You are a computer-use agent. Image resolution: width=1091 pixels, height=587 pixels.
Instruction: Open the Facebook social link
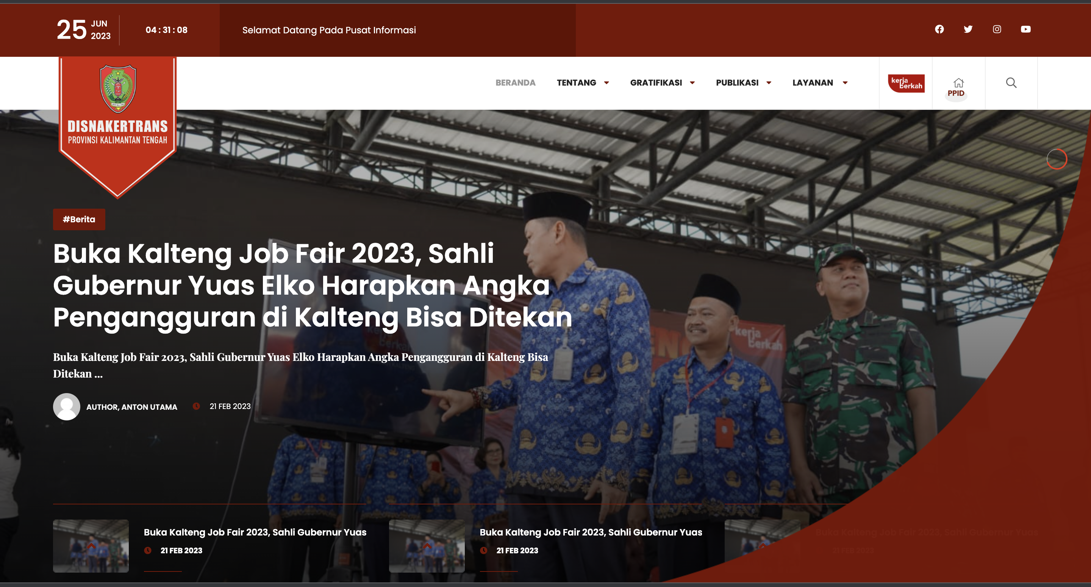click(939, 29)
